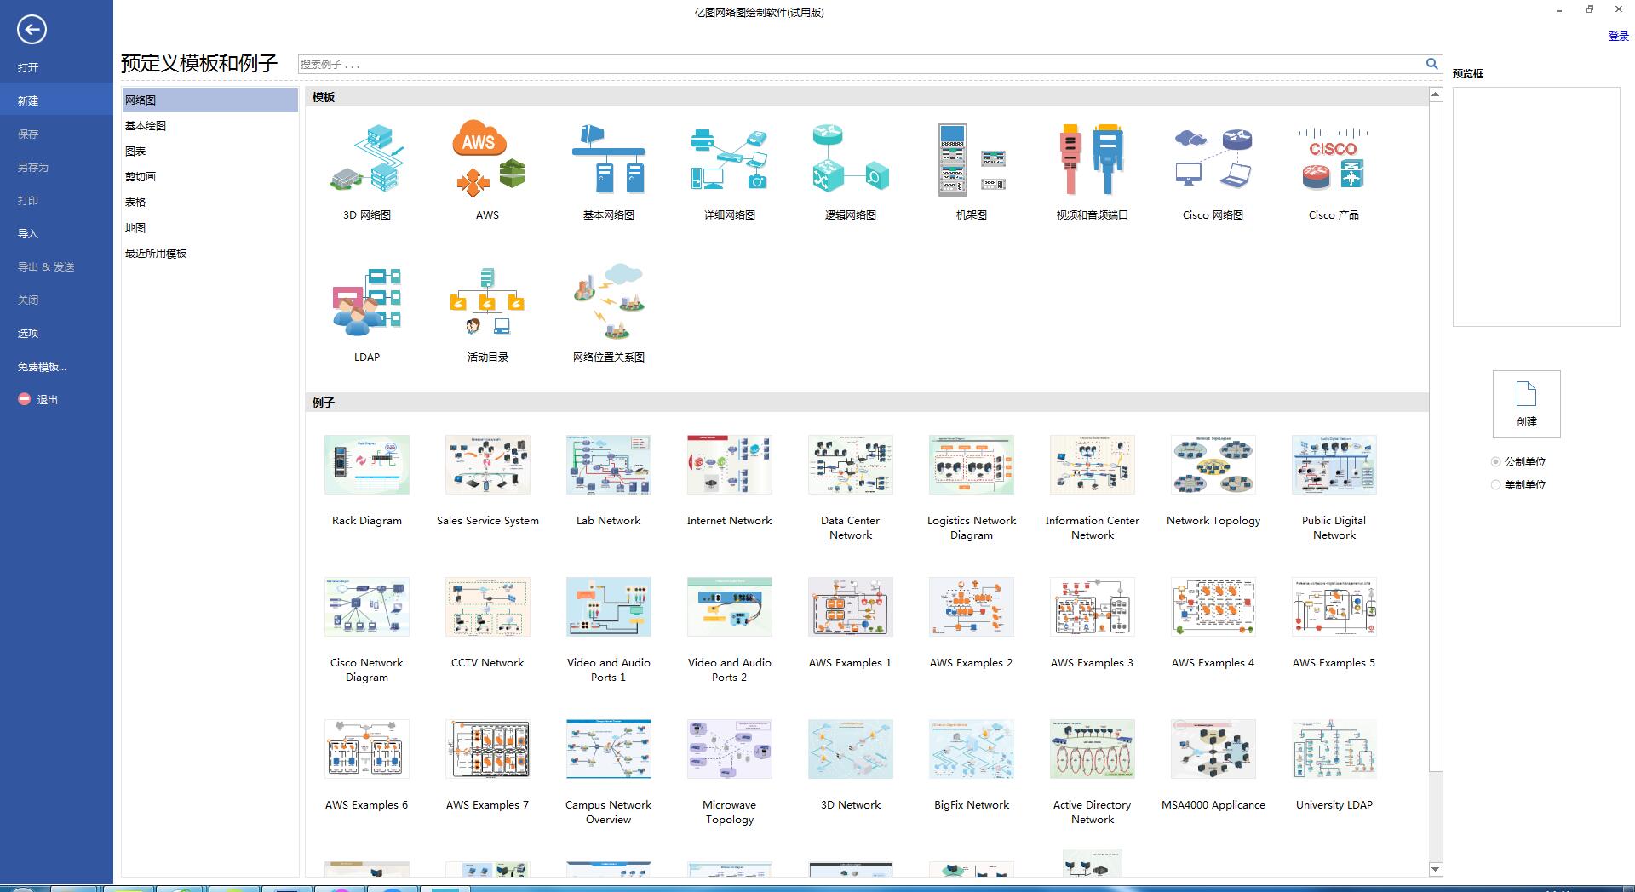Click the scrollbar down arrow
Screen dimensions: 1635x892
pyautogui.click(x=1436, y=869)
